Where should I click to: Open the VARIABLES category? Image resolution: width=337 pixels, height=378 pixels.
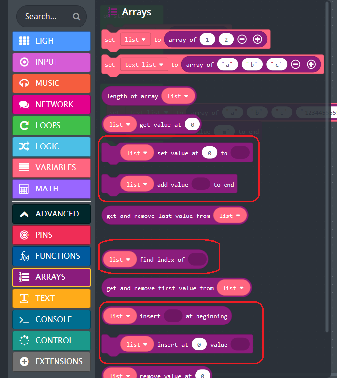(52, 168)
